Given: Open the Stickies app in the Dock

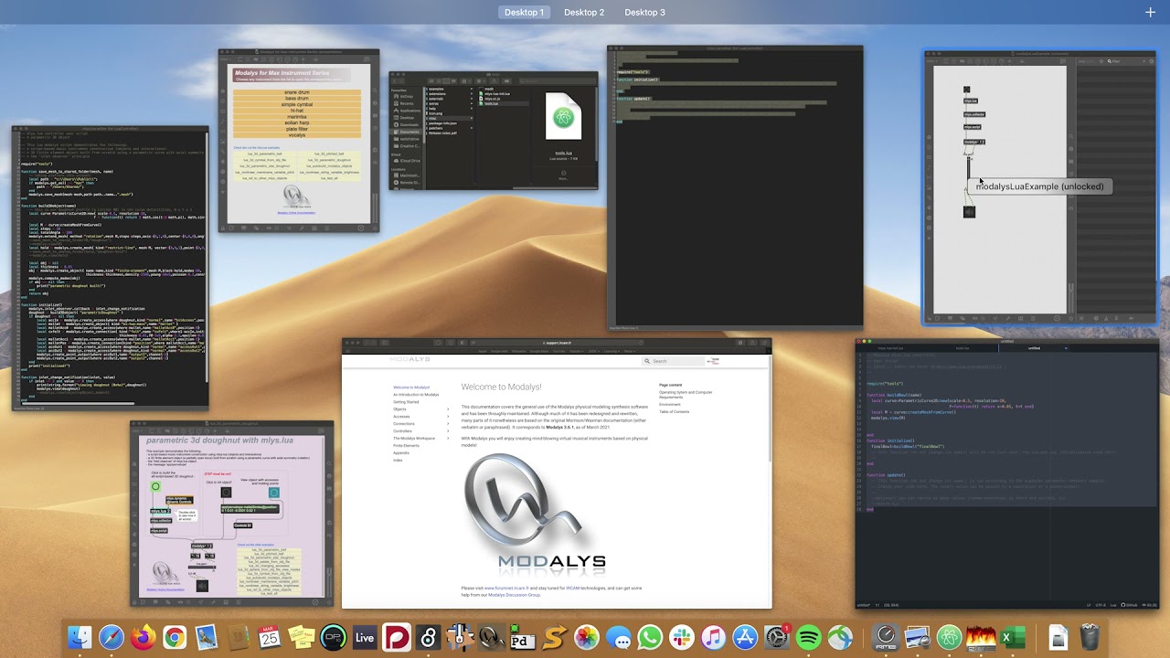Looking at the screenshot, I should pyautogui.click(x=301, y=637).
